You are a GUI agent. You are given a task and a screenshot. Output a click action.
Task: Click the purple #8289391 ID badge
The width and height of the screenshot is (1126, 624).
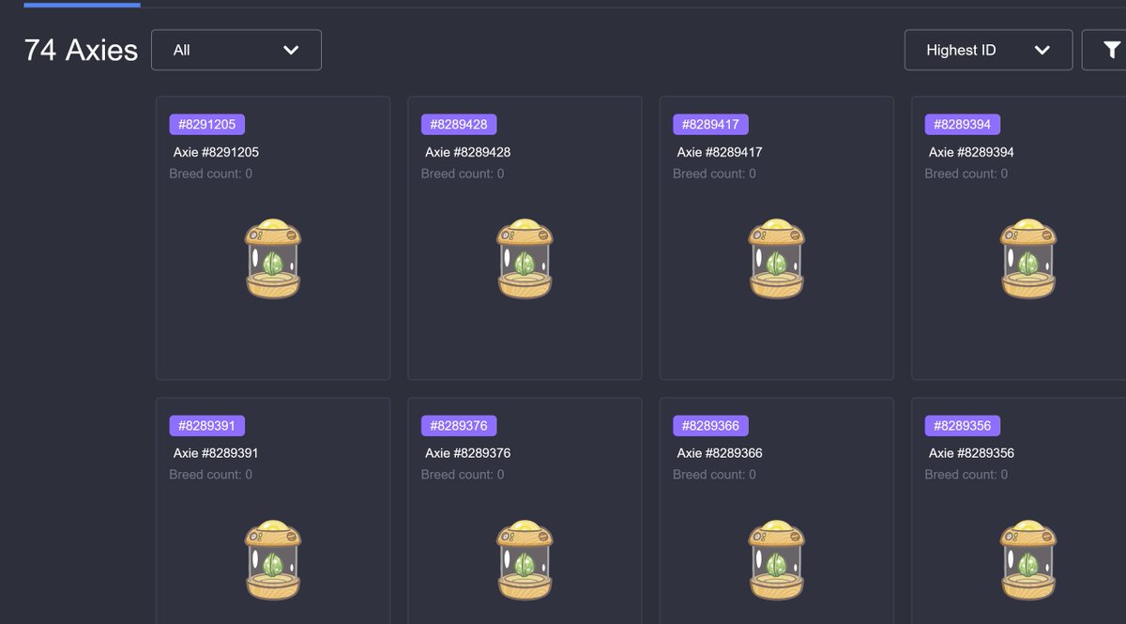click(x=207, y=426)
